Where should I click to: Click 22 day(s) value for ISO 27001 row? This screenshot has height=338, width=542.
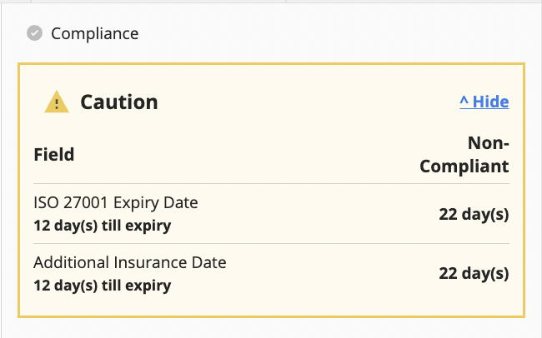point(474,214)
